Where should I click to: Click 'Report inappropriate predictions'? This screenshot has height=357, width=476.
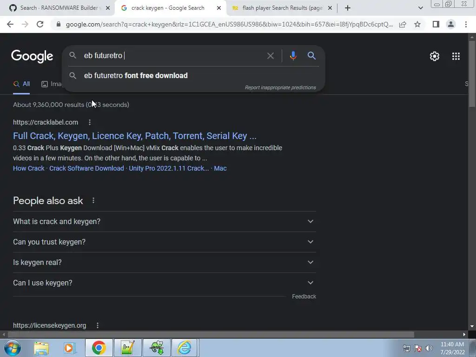(280, 87)
